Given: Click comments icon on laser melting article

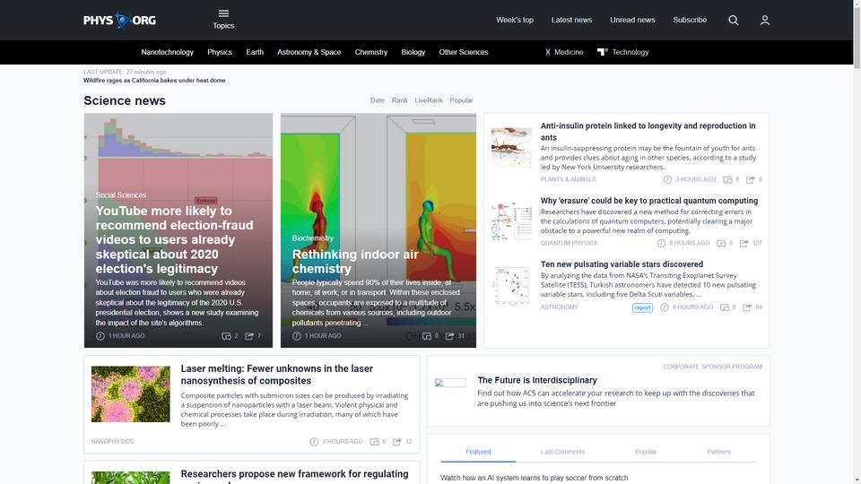Looking at the screenshot, I should pyautogui.click(x=374, y=442).
